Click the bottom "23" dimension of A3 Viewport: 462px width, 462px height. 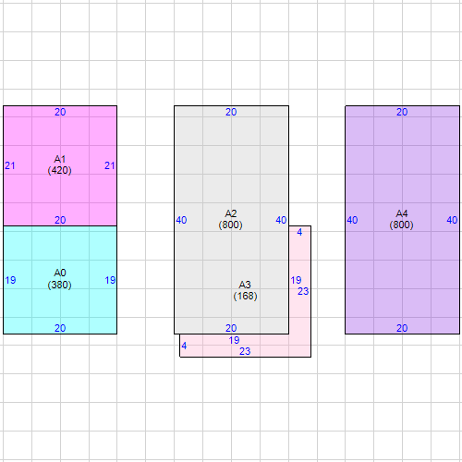pos(245,351)
